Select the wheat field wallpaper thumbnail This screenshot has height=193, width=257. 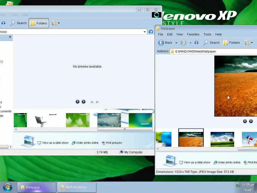pyautogui.click(x=191, y=138)
